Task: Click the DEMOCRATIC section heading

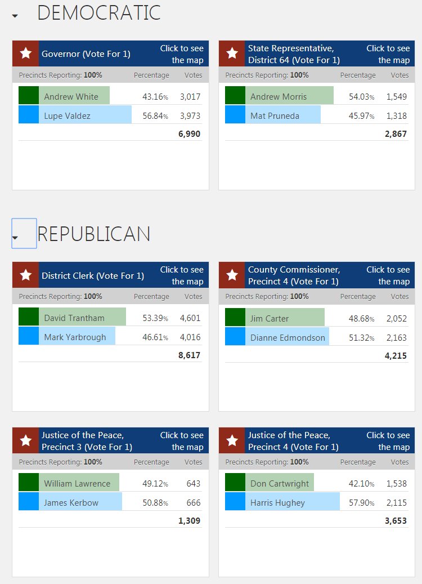Action: (x=99, y=12)
